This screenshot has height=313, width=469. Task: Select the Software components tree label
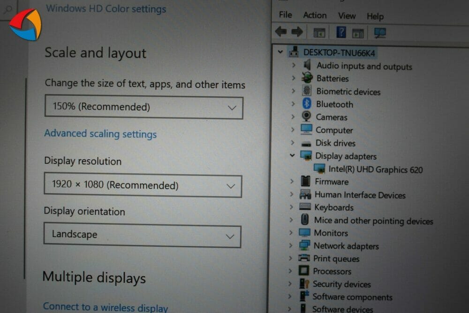[352, 297]
